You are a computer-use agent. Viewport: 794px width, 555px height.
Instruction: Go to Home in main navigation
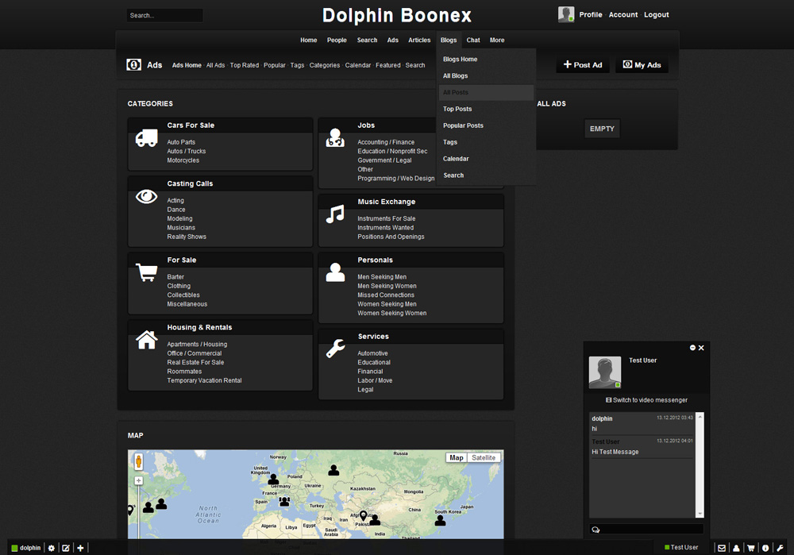point(308,40)
